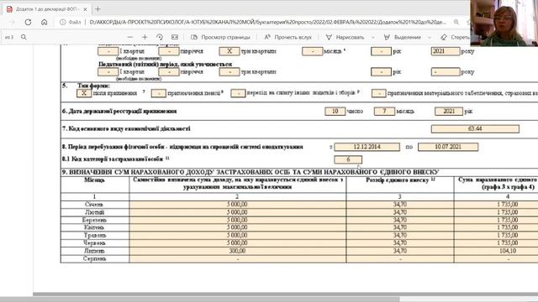Select the Липень month row label
This screenshot has height=302, width=538.
pos(94,251)
